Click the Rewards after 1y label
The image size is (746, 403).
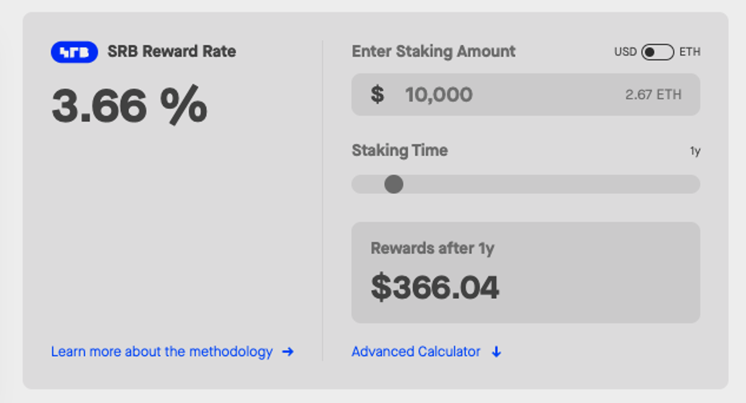[x=432, y=248]
